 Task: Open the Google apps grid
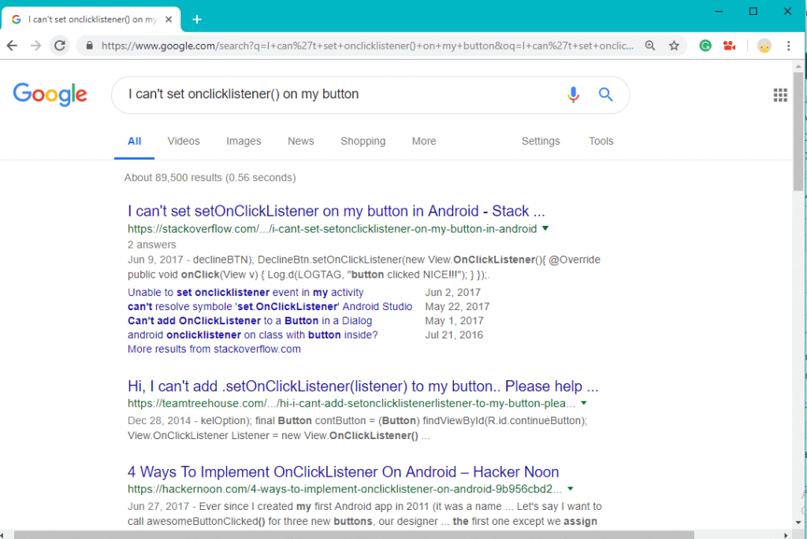click(x=780, y=94)
